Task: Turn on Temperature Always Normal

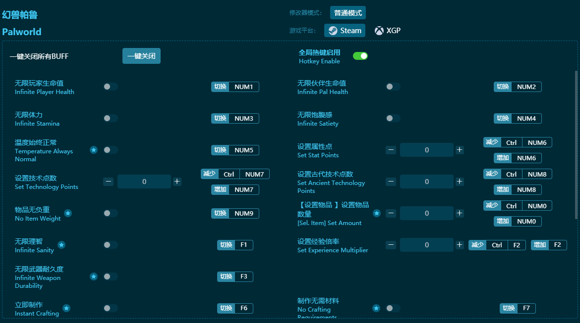Action: click(x=110, y=150)
